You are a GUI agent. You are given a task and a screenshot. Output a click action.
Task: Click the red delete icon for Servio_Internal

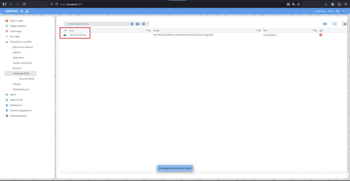coord(321,35)
